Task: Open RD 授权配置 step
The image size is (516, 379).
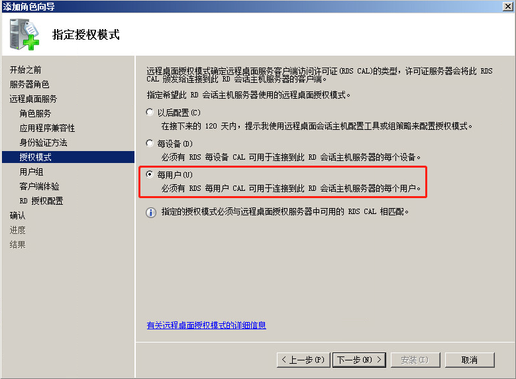Action: (x=41, y=201)
